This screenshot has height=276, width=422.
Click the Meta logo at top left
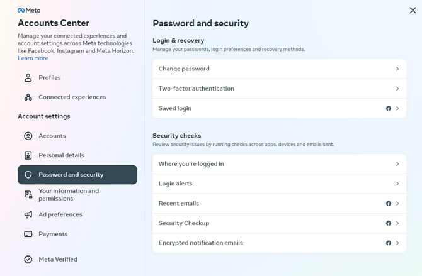click(29, 10)
